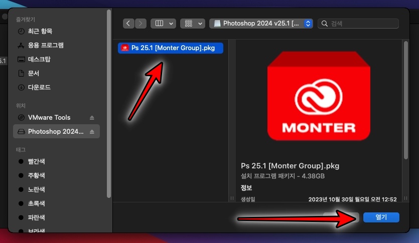
Task: Click the sidebar vertical scrollbar
Action: (x=109, y=104)
